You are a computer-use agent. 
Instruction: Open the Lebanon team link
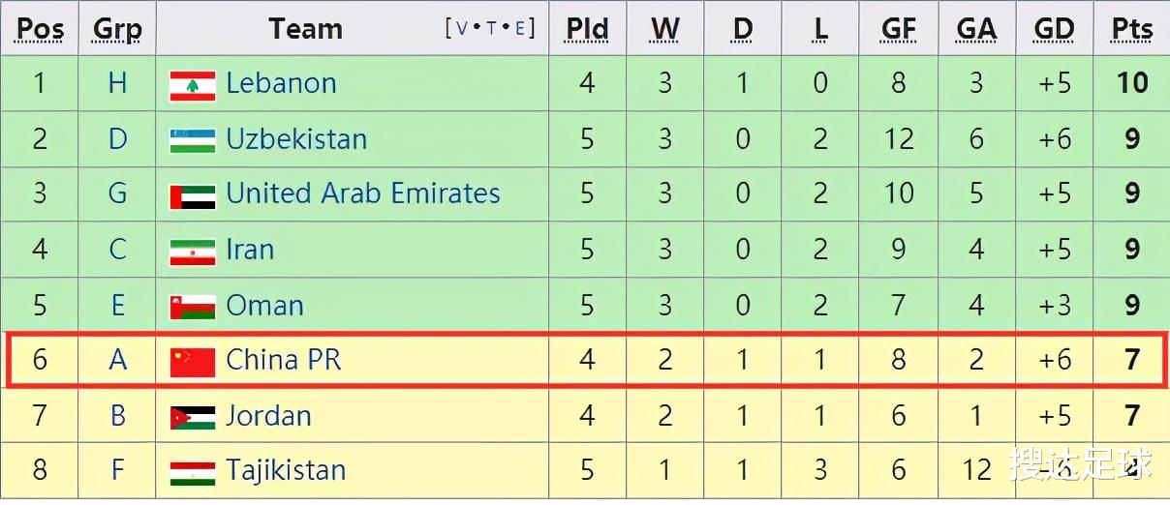tap(281, 83)
